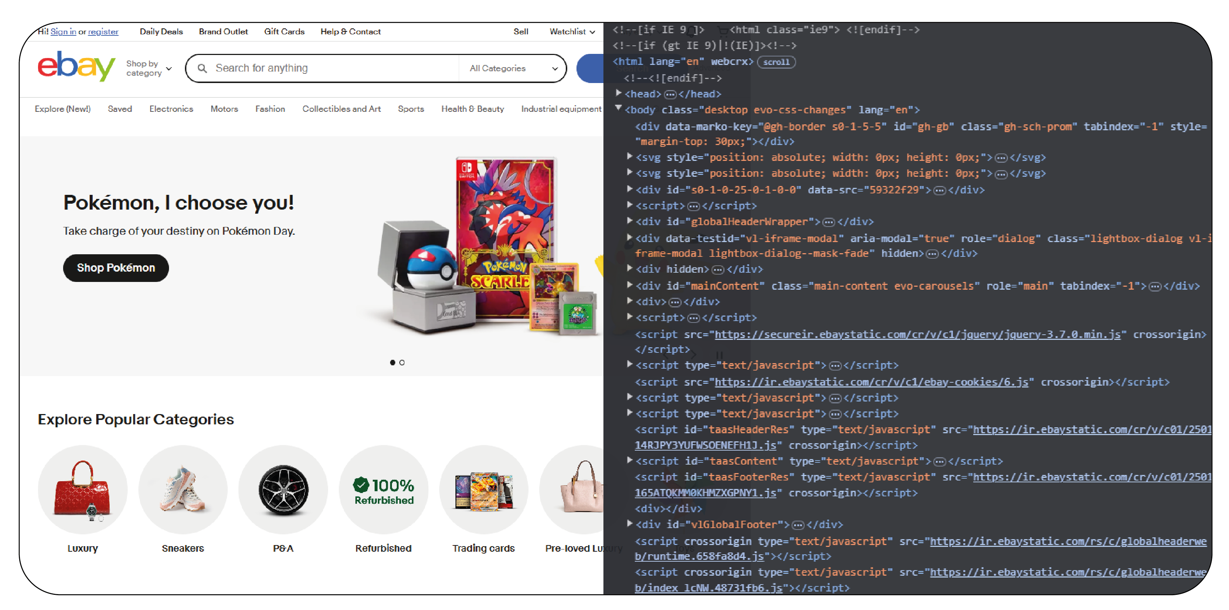Select the Saved tab
Image resolution: width=1229 pixels, height=610 pixels.
(120, 109)
